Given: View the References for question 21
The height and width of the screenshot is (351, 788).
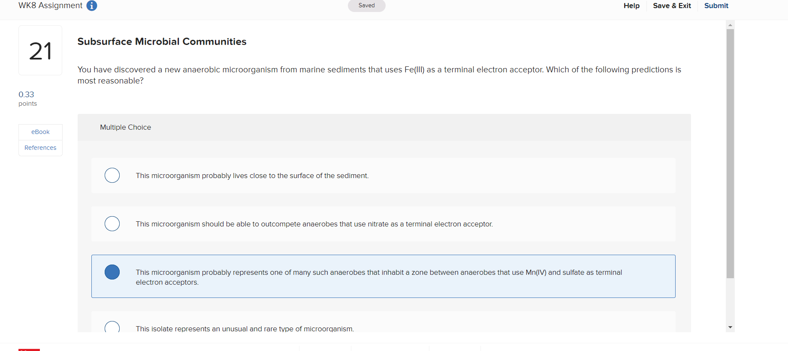Looking at the screenshot, I should pyautogui.click(x=40, y=147).
